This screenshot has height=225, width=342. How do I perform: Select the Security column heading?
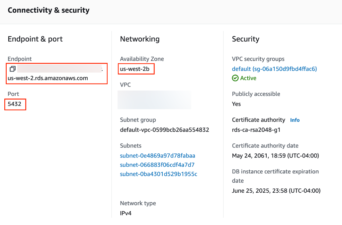[x=246, y=39]
